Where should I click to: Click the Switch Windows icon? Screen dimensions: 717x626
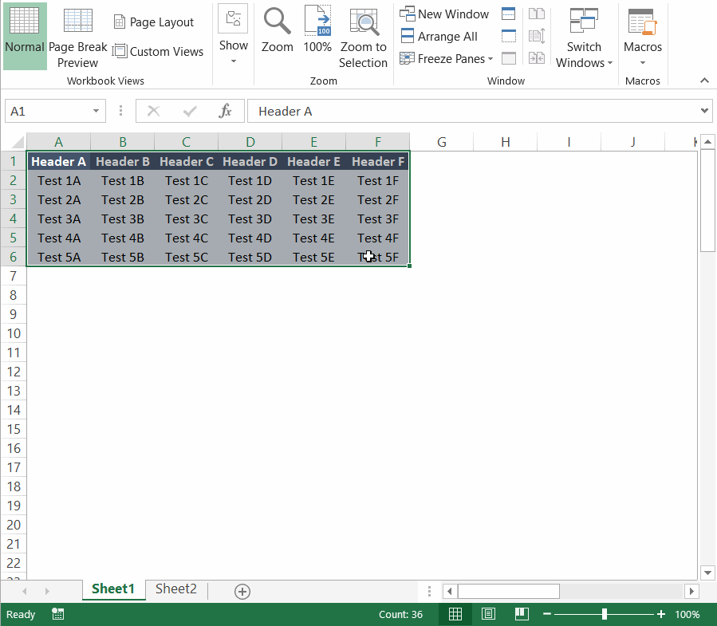point(584,21)
